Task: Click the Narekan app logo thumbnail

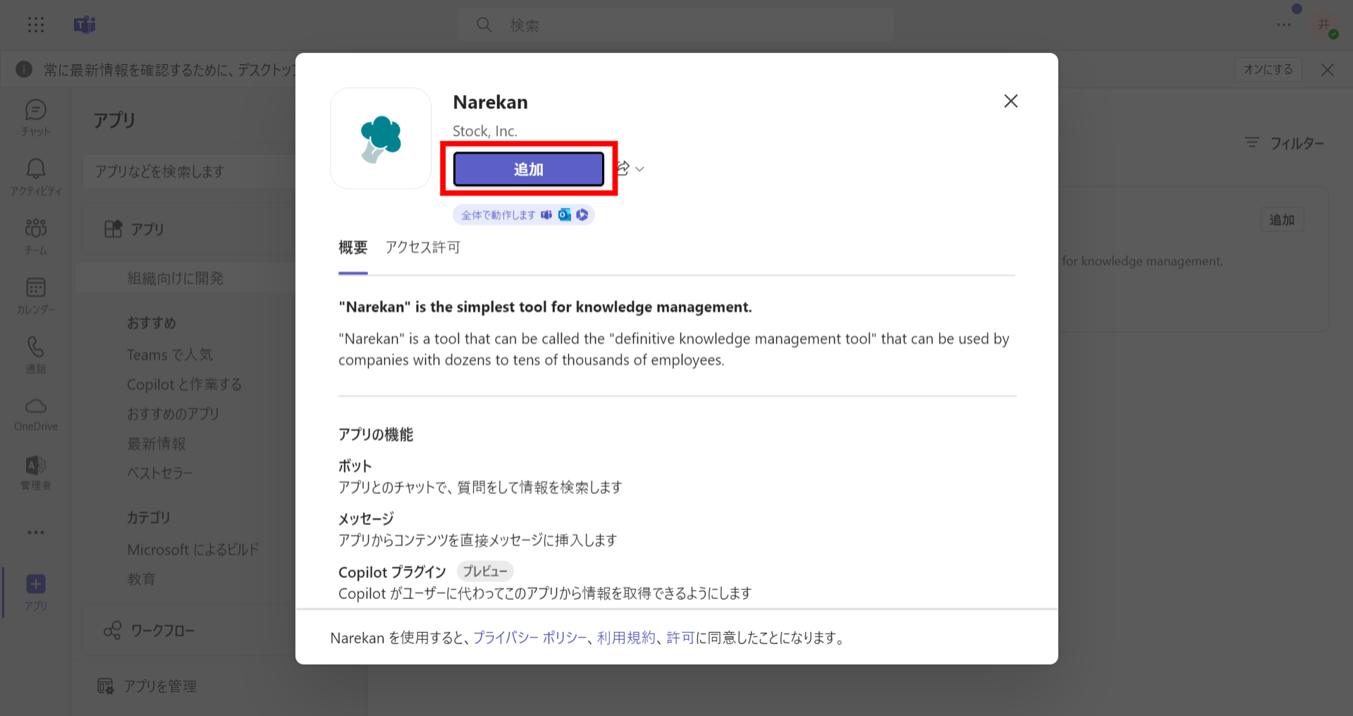Action: 381,138
